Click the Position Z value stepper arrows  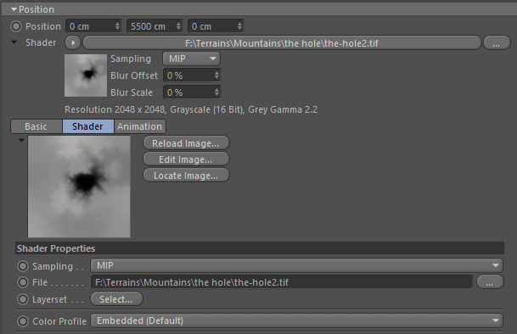[x=239, y=26]
